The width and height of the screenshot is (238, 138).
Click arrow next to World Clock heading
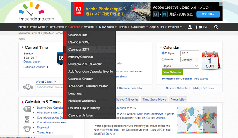pos(55,82)
